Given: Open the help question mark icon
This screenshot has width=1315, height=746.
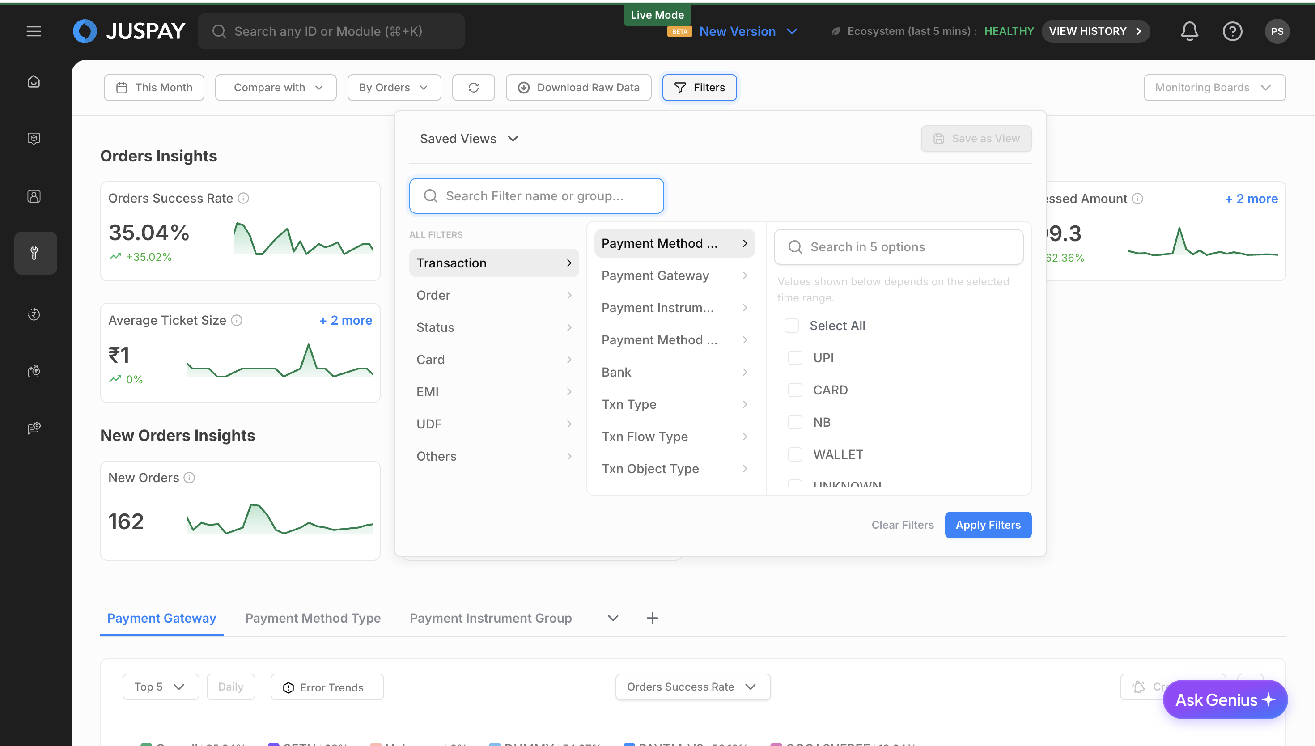Looking at the screenshot, I should pyautogui.click(x=1232, y=31).
